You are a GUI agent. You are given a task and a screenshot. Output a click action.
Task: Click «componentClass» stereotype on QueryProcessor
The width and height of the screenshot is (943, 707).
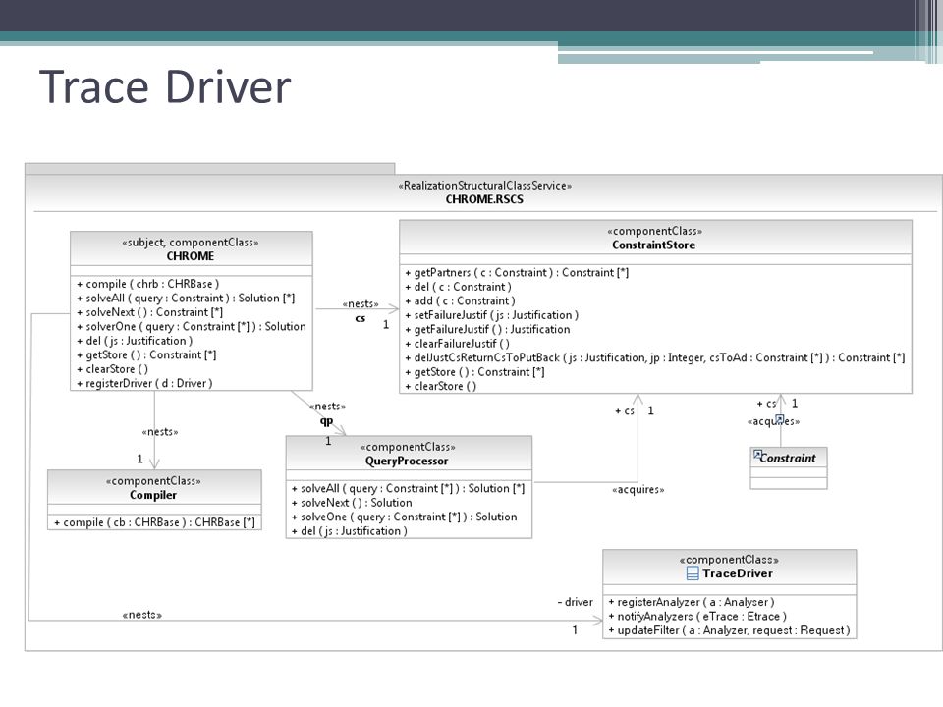[x=408, y=447]
